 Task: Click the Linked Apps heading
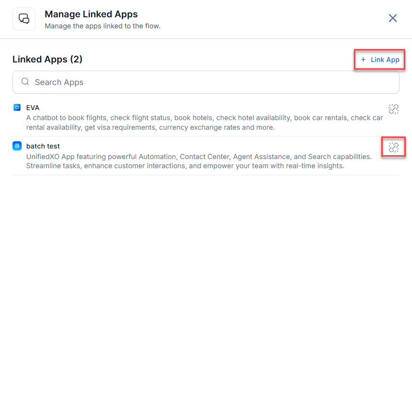coord(40,59)
